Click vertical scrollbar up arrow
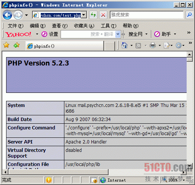Screen dimensions: 195x185 190,54
